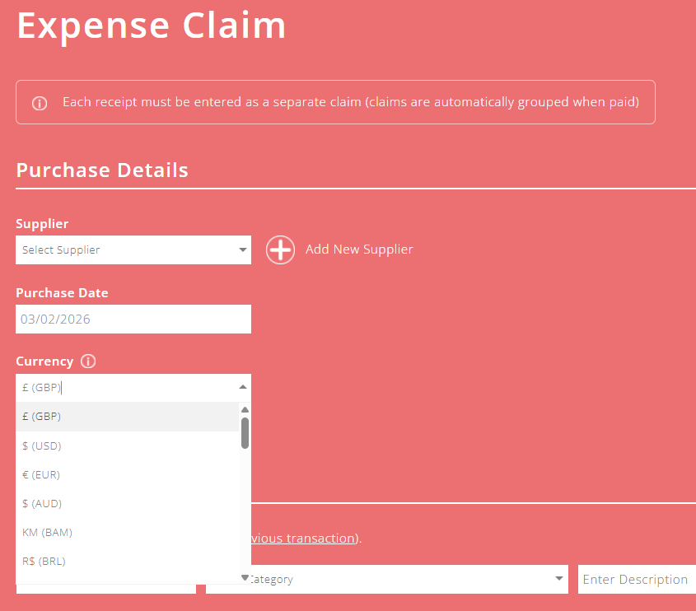Click the small down arrow inside the currency list

[x=244, y=576]
